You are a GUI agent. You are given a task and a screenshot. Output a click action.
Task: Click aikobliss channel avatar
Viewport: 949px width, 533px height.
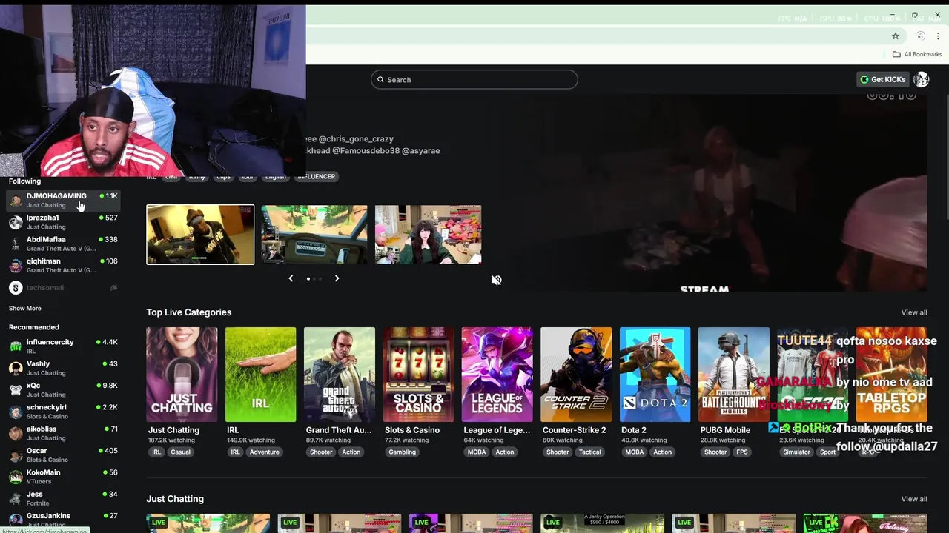(16, 433)
